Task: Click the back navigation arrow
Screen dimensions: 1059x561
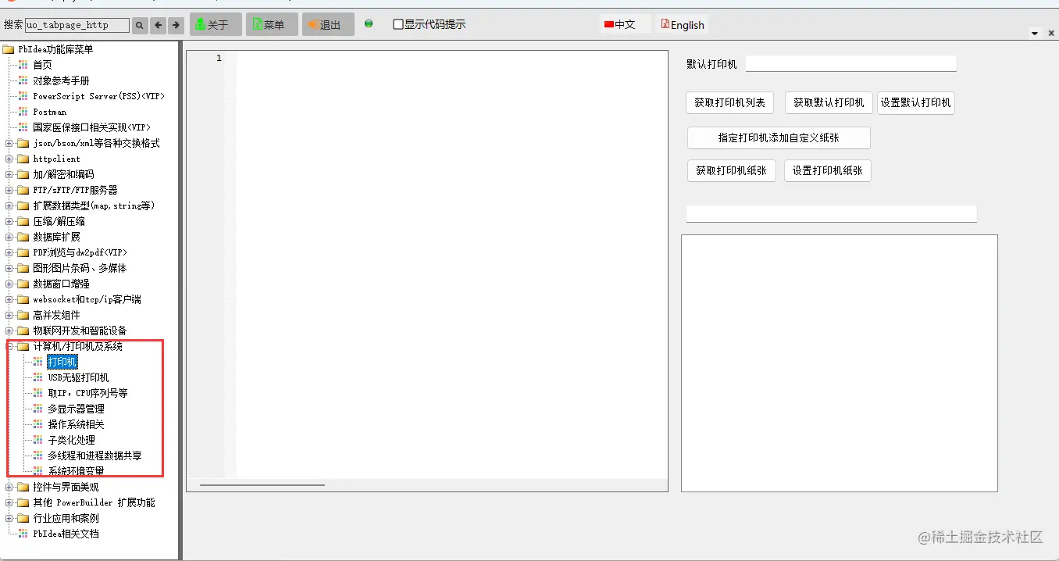Action: [158, 24]
